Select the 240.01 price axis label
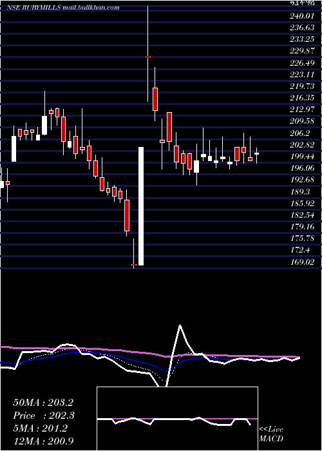The image size is (322, 451). pos(302,16)
